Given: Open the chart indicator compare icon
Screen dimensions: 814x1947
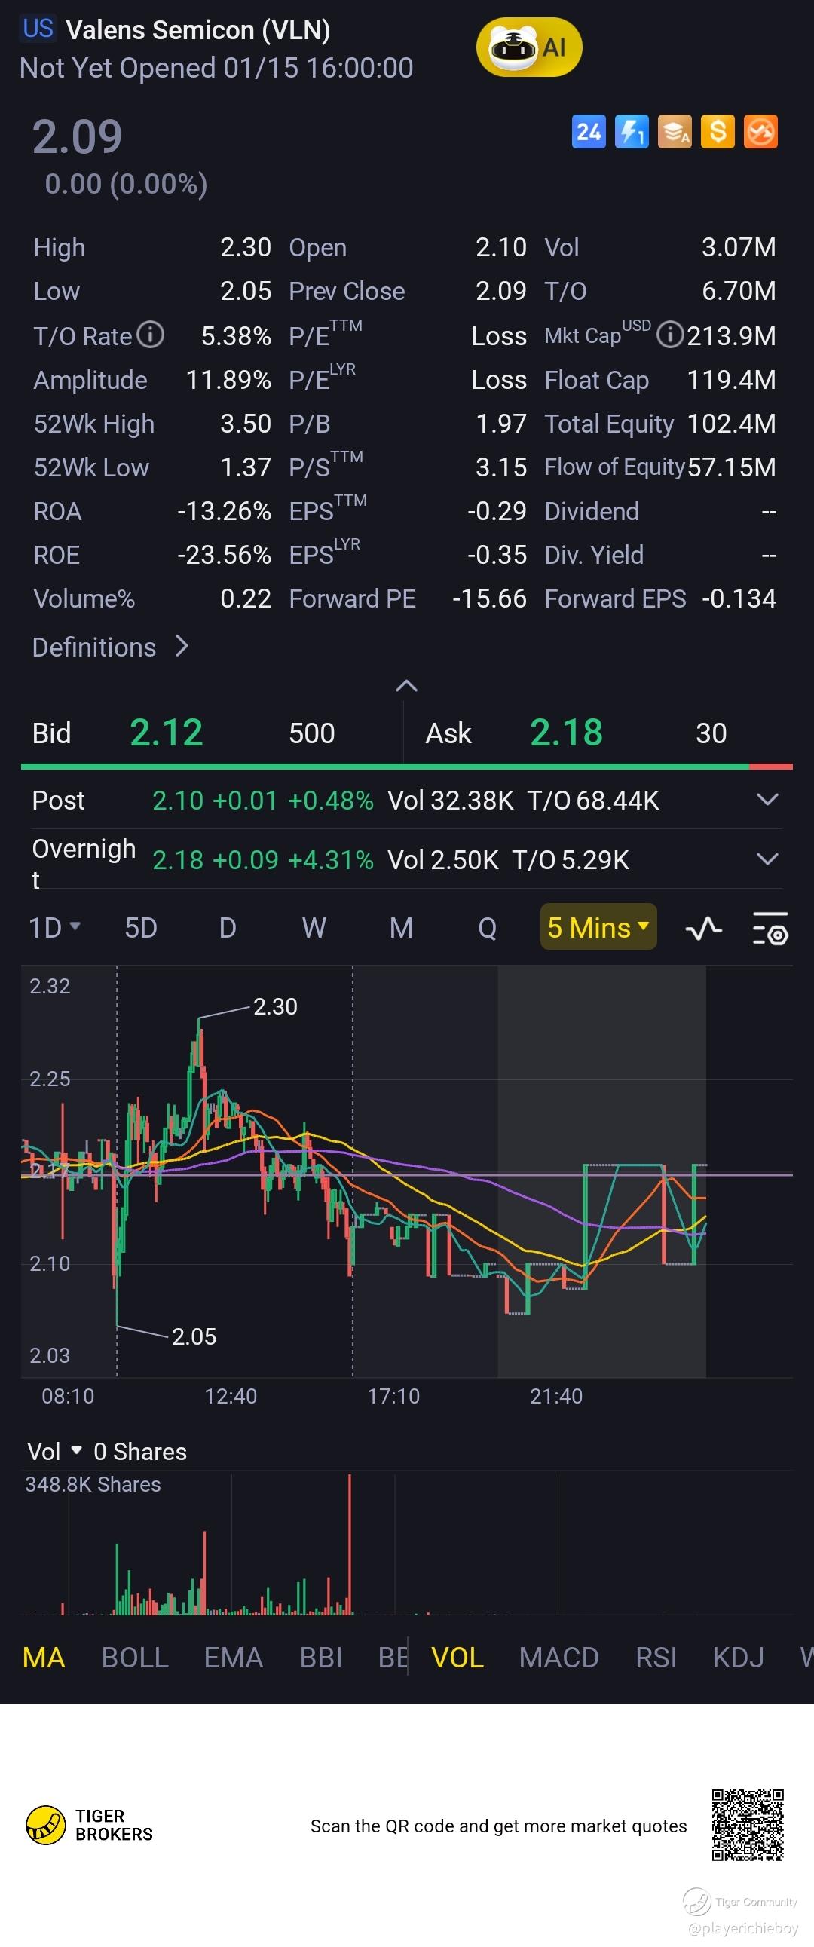Looking at the screenshot, I should coord(704,927).
